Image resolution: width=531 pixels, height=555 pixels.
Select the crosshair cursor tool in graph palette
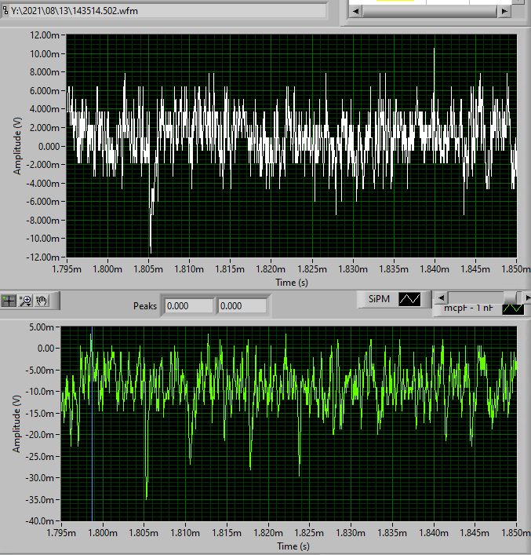coord(9,300)
